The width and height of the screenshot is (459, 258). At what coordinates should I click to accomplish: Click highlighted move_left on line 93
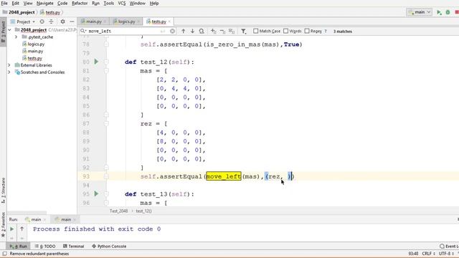coord(224,176)
